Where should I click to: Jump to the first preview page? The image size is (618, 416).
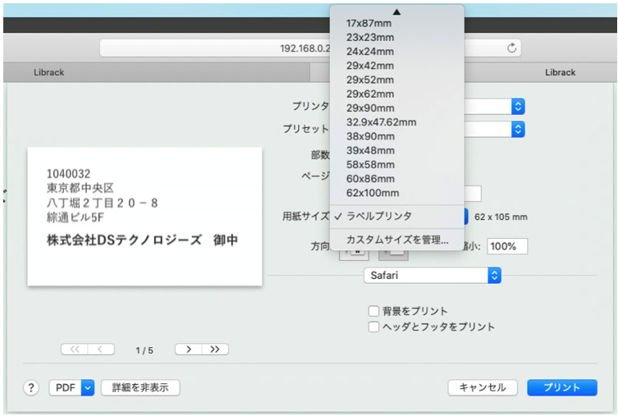(75, 349)
